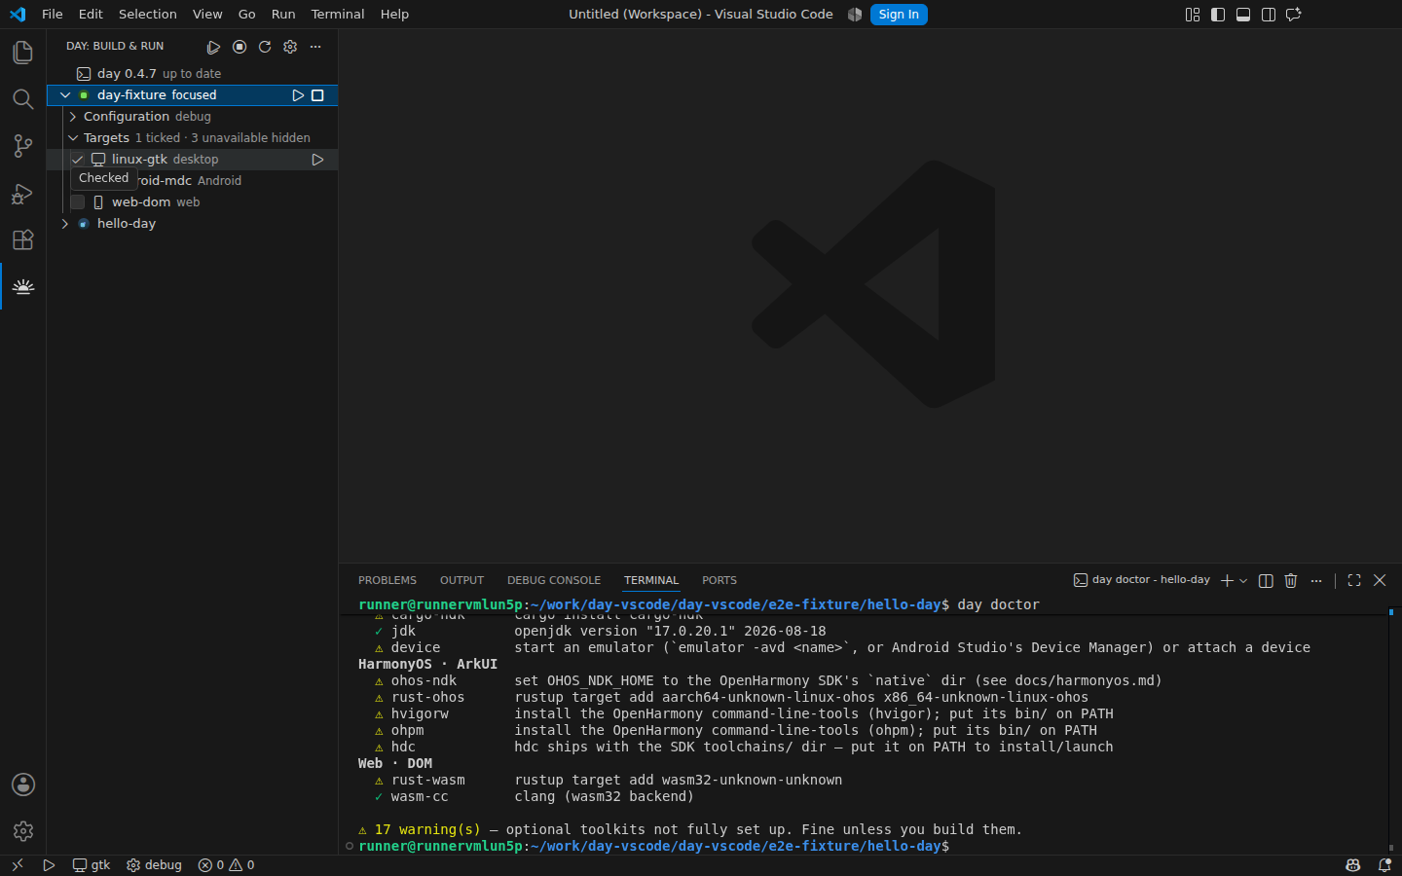Screen dimensions: 1402x876
Task: Run the day-fixture project
Action: [x=298, y=95]
